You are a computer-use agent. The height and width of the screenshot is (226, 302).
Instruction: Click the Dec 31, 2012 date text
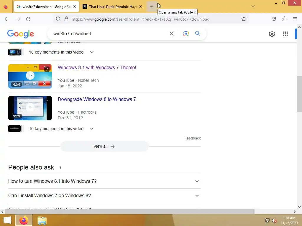click(70, 118)
